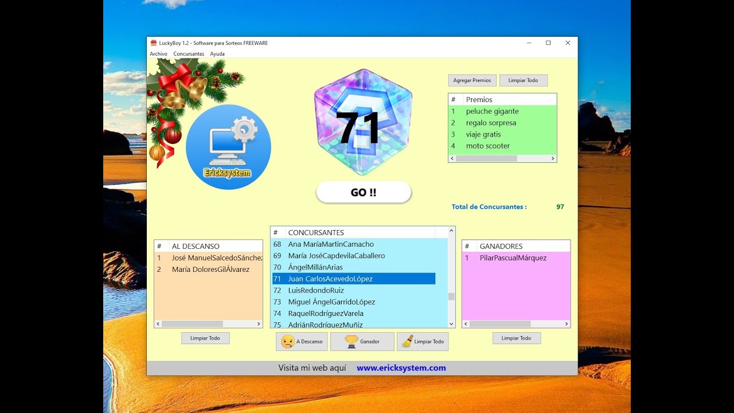The image size is (734, 413).
Task: Mark the selected contestant as Ganador
Action: pyautogui.click(x=362, y=341)
